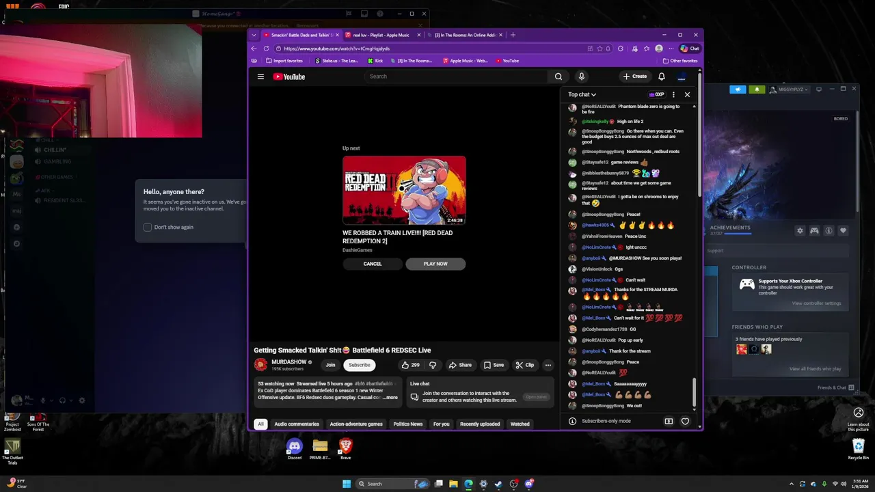875x492 pixels.
Task: Open the Brave desktop shortcut
Action: (x=346, y=449)
